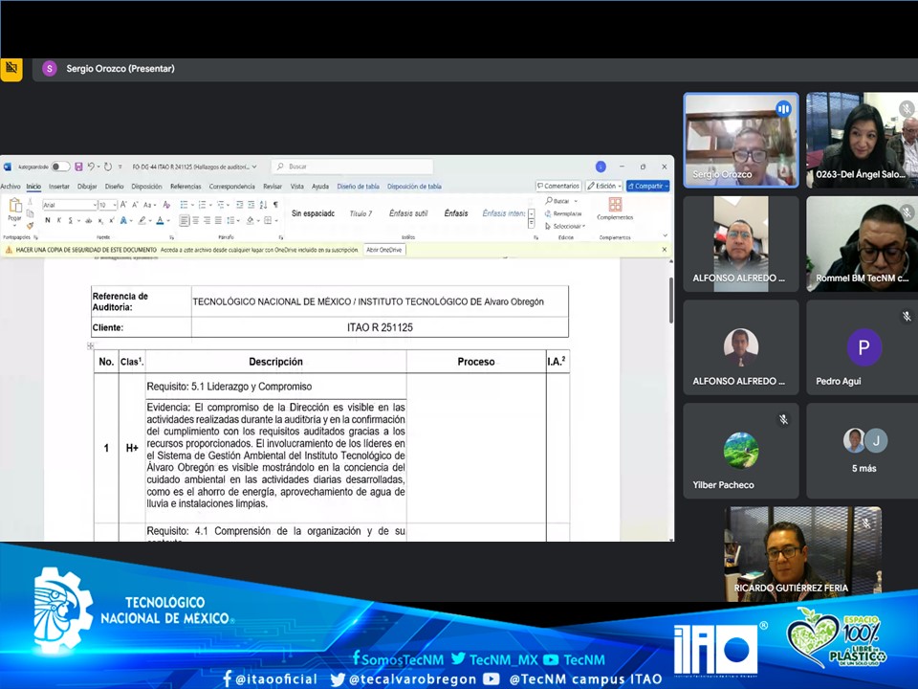Toggle the Autoguardado switch in Word
Screen dimensions: 918x689
pyautogui.click(x=59, y=167)
